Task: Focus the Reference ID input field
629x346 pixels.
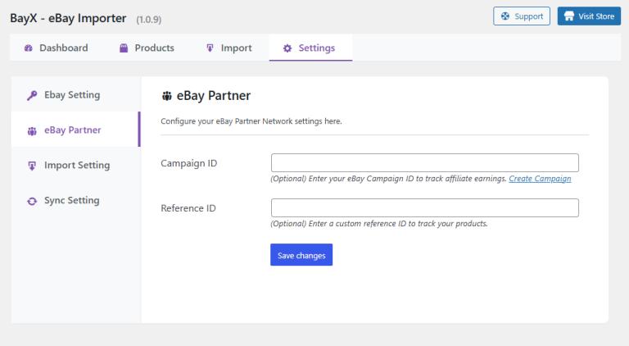Action: pos(425,208)
